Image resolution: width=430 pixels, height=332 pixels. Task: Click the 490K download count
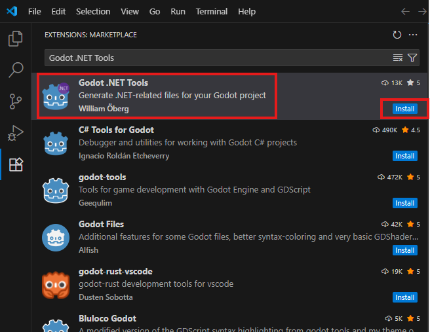[x=385, y=130]
